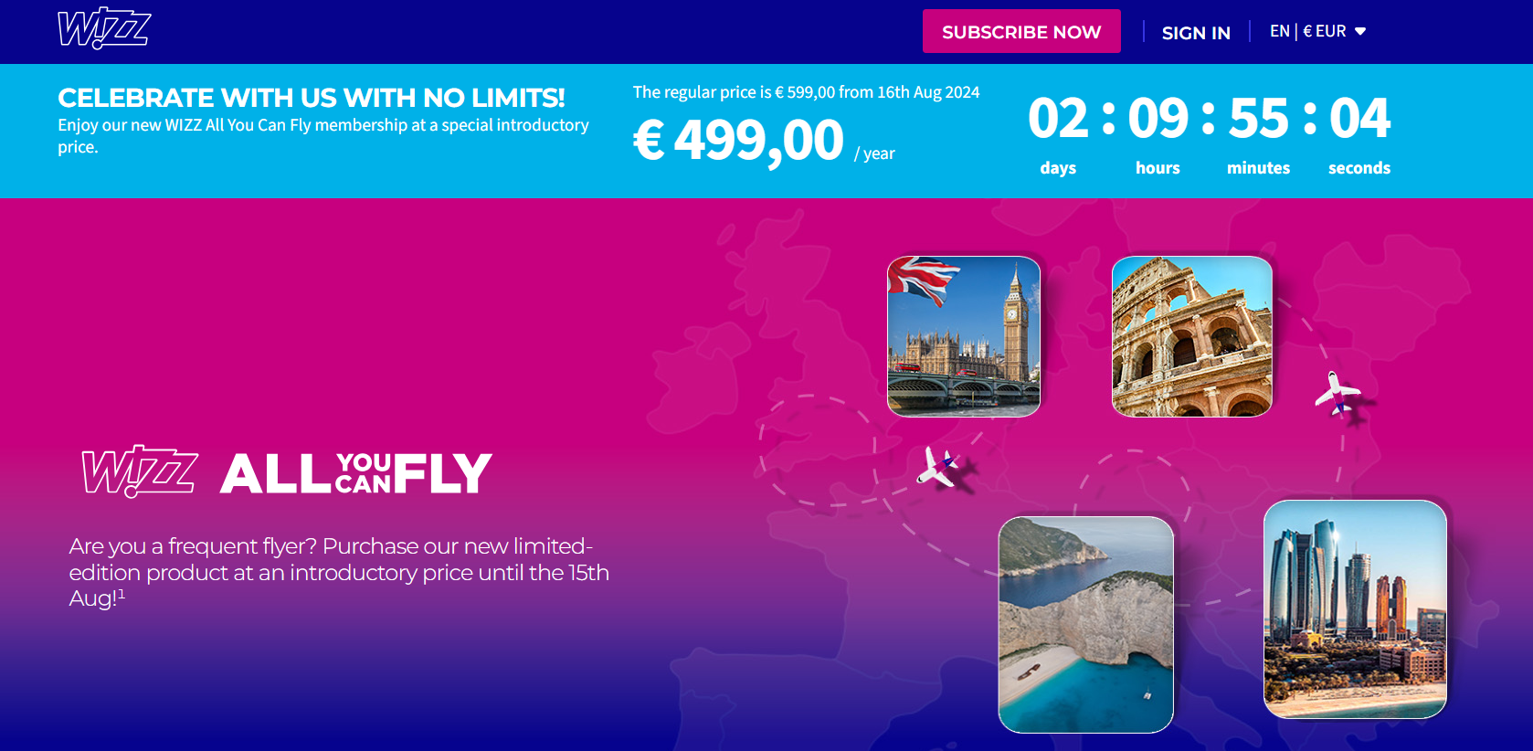The height and width of the screenshot is (751, 1533).
Task: Click the Zakynthos beach cove thumbnail
Action: coord(1085,625)
